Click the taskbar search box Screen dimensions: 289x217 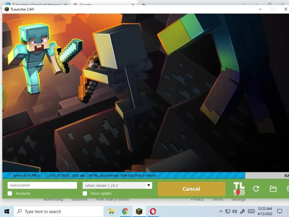point(59,211)
